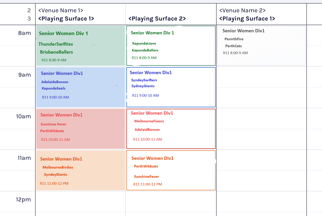Click Playing Surface 1 under Venue 2

(x=247, y=18)
